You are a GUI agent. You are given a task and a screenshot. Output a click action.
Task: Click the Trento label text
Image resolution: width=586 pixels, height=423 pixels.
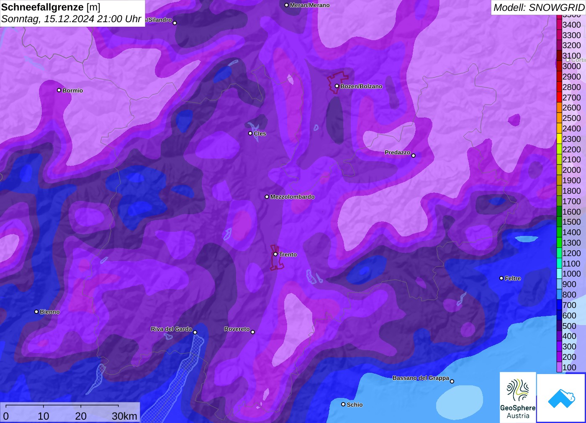tap(288, 254)
